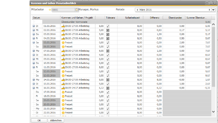The height and width of the screenshot is (123, 218).
Task: Expand the Mi 16.03.2016 row
Action: 34,88
